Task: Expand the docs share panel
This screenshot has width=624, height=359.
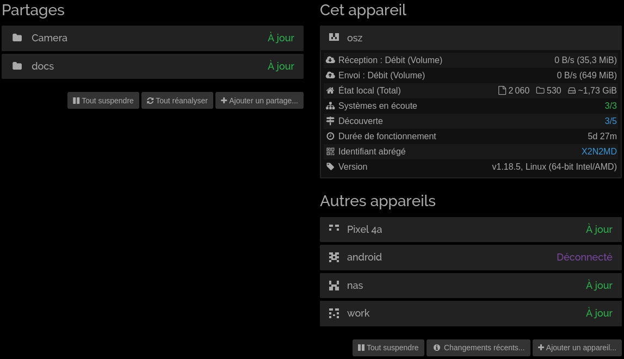Action: click(152, 66)
